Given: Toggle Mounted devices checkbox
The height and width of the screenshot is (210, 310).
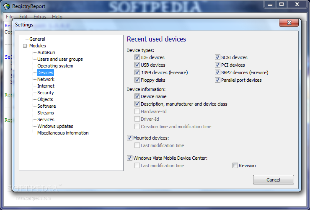Looking at the screenshot, I should (x=129, y=138).
